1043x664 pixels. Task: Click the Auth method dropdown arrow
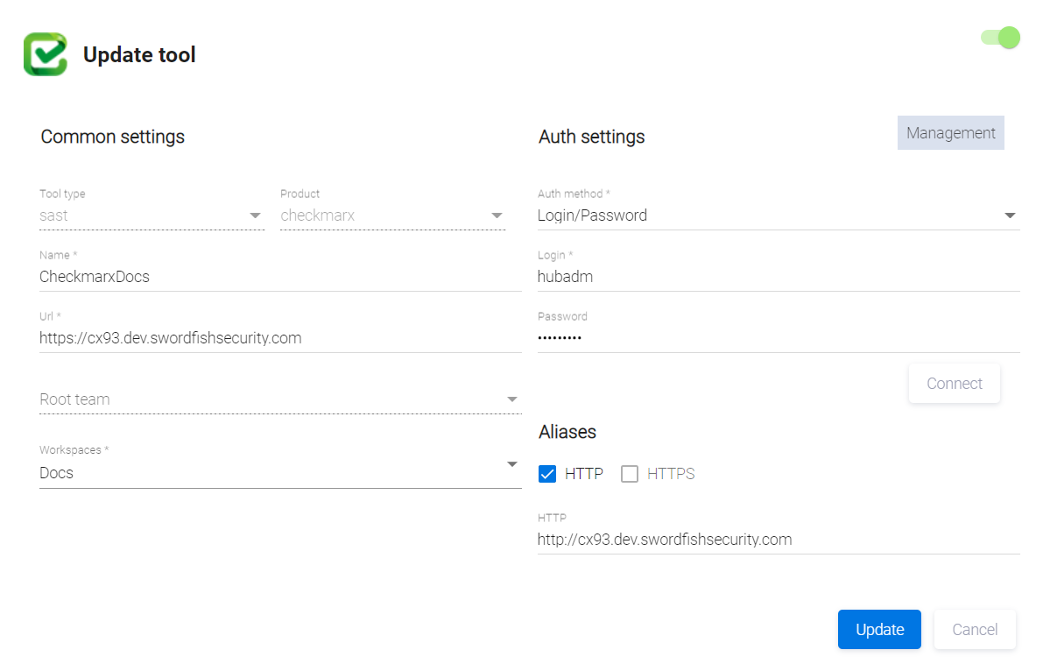pyautogui.click(x=1010, y=215)
